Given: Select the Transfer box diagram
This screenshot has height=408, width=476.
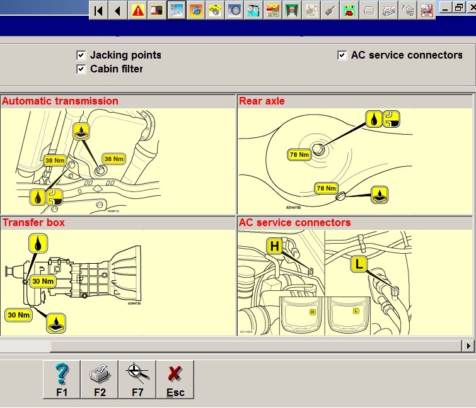Looking at the screenshot, I should (x=118, y=282).
